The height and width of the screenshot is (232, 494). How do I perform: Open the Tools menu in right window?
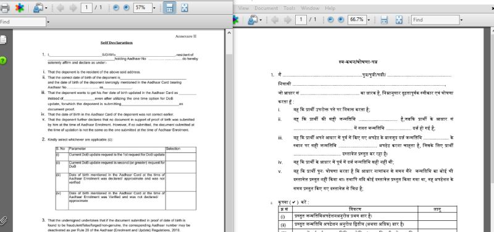(x=289, y=8)
